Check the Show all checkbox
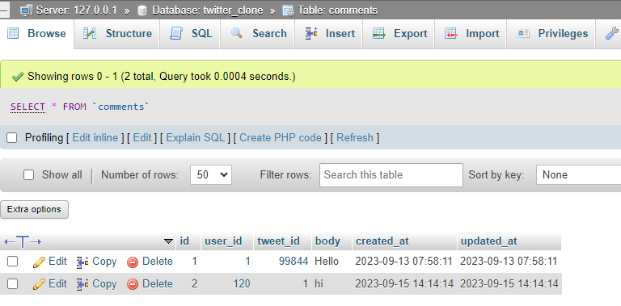This screenshot has height=306, width=621. pos(28,174)
